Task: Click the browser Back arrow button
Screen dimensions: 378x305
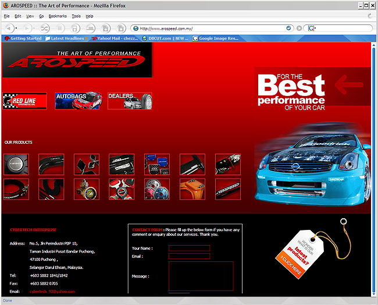Action: pyautogui.click(x=9, y=28)
